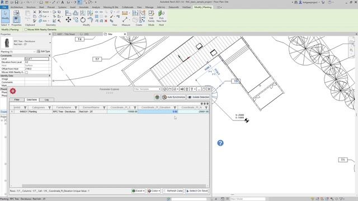358x201 pixels.
Task: Click the Text tool in quick access toolbar
Action: (x=62, y=2)
